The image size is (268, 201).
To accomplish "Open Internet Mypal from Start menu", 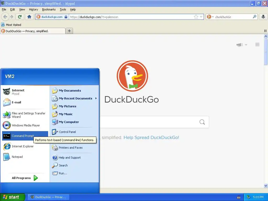I will click(25, 92).
